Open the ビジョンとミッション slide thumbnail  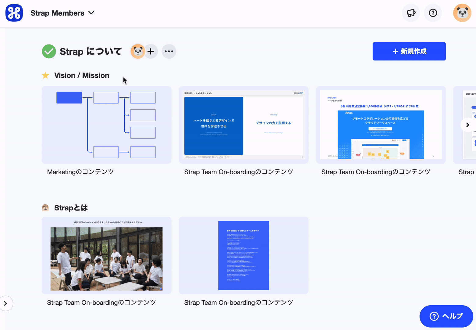pyautogui.click(x=243, y=125)
